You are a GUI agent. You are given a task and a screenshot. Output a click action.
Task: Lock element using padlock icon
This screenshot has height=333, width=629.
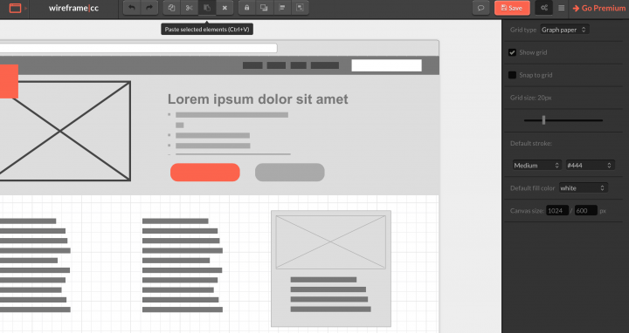[246, 8]
